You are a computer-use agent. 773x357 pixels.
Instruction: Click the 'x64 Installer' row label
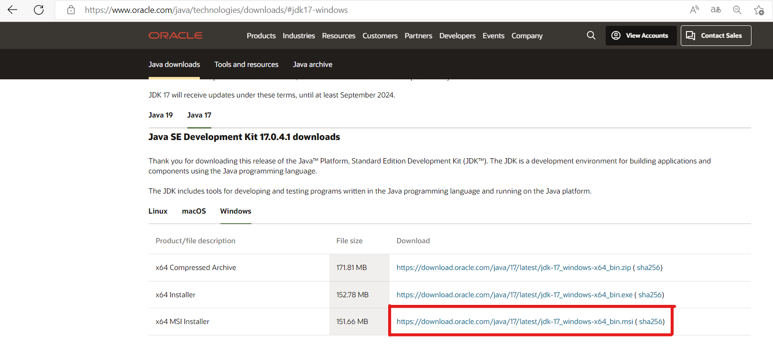coord(175,295)
